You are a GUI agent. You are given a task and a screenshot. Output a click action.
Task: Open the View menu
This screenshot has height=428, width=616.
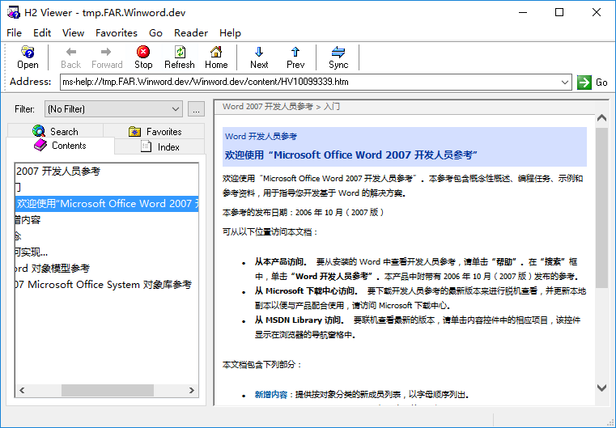[x=73, y=33]
